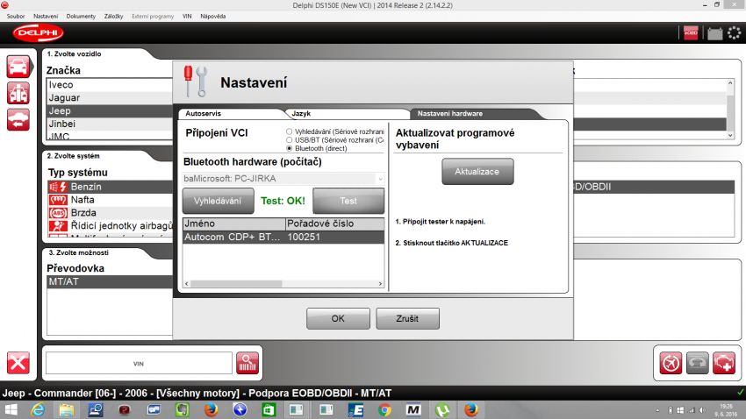
Task: Select the Brzda ABS icon
Action: coord(58,213)
